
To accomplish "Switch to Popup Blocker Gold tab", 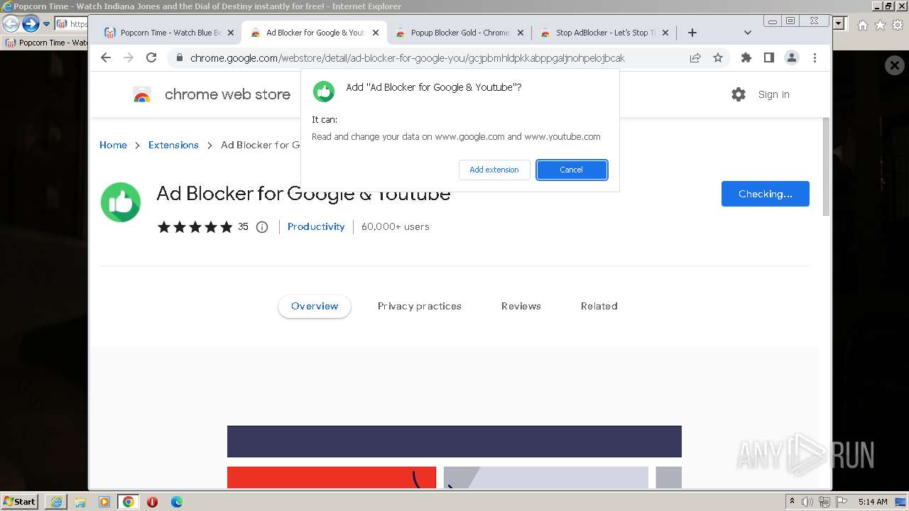I will tap(459, 33).
